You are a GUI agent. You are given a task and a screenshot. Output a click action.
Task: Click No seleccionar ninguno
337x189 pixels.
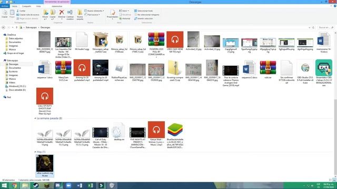point(147,15)
